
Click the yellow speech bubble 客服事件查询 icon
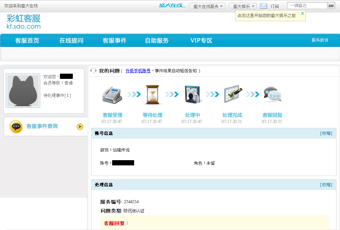point(16,126)
